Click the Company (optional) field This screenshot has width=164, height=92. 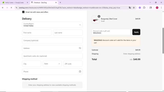[52, 40]
